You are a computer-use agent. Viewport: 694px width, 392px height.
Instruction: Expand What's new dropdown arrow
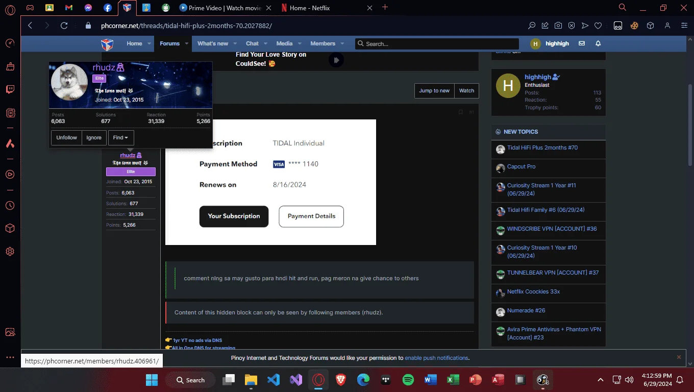[236, 44]
